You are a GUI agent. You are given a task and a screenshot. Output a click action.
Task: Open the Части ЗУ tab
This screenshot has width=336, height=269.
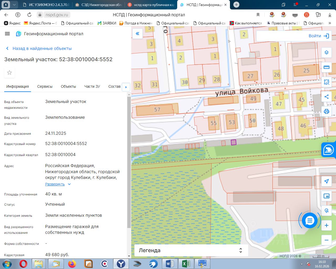tap(92, 86)
